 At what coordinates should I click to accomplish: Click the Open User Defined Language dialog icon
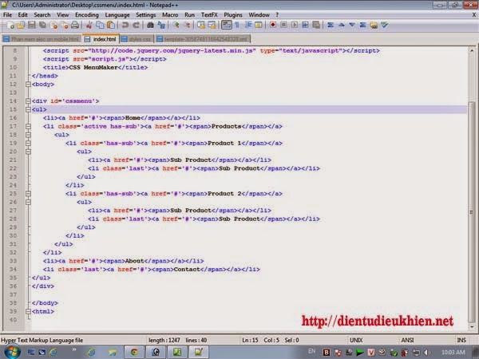point(258,26)
